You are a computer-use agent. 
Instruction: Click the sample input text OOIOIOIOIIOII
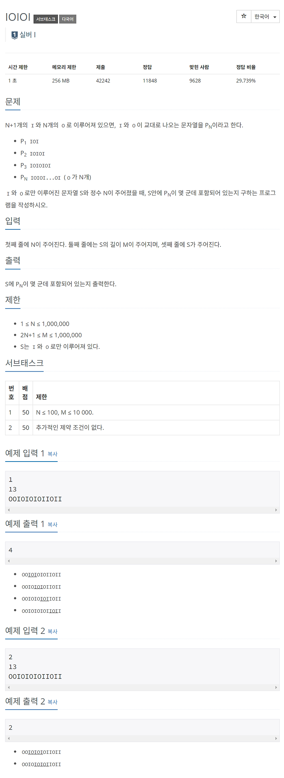[x=34, y=499]
